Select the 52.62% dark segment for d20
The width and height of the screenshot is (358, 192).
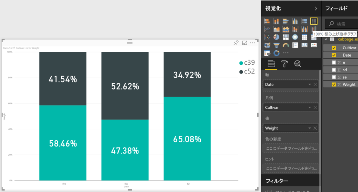click(x=125, y=86)
